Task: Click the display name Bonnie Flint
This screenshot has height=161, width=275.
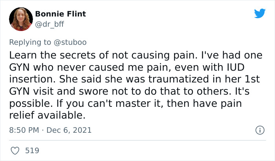Action: coord(60,14)
